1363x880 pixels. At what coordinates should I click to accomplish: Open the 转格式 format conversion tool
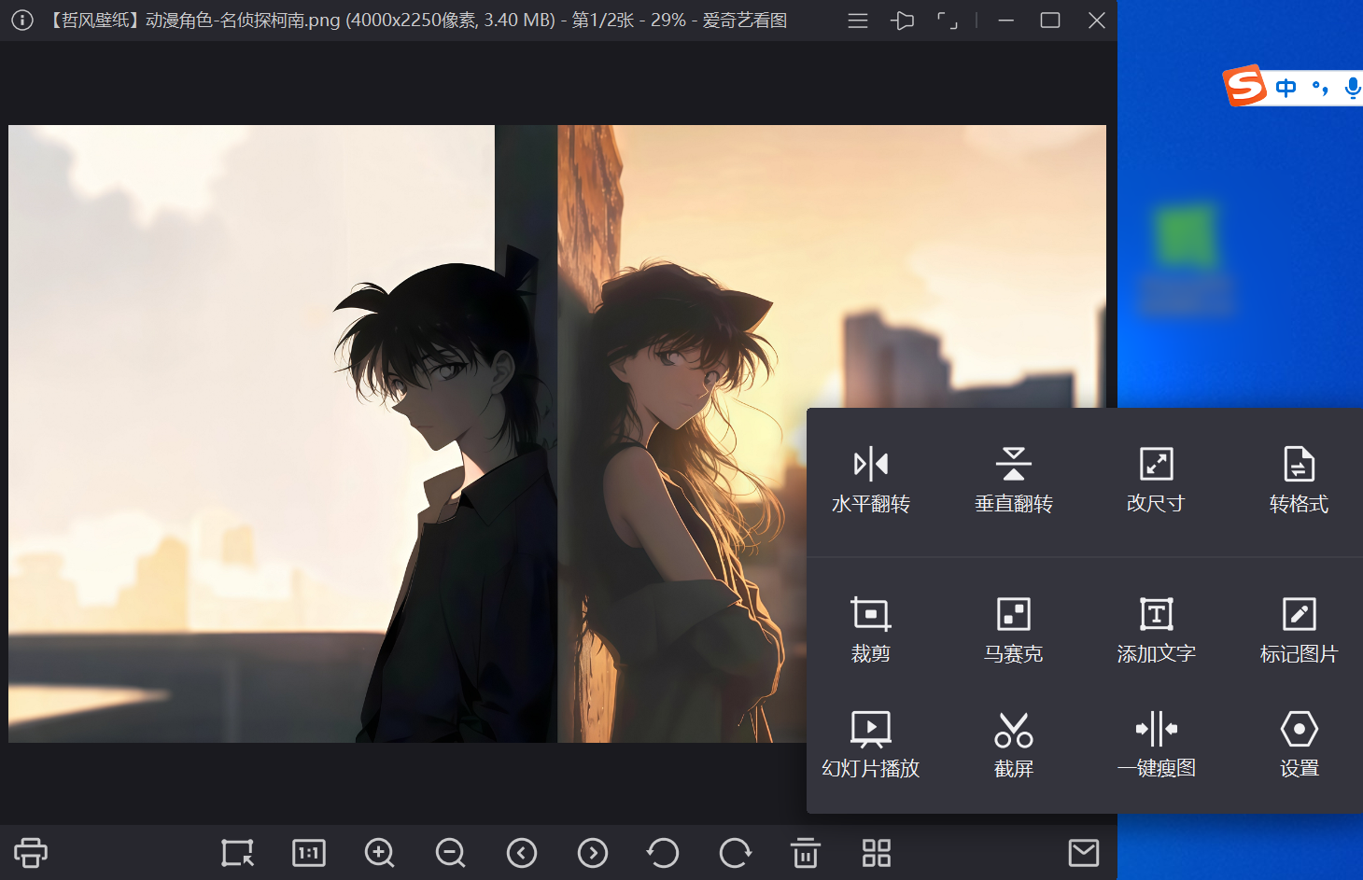pyautogui.click(x=1299, y=481)
